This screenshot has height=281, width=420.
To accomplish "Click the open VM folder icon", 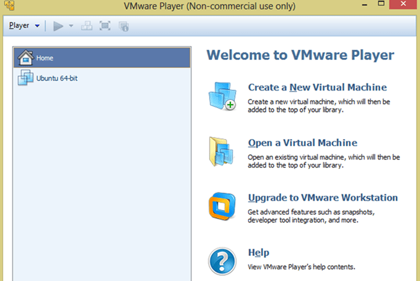I will click(221, 152).
